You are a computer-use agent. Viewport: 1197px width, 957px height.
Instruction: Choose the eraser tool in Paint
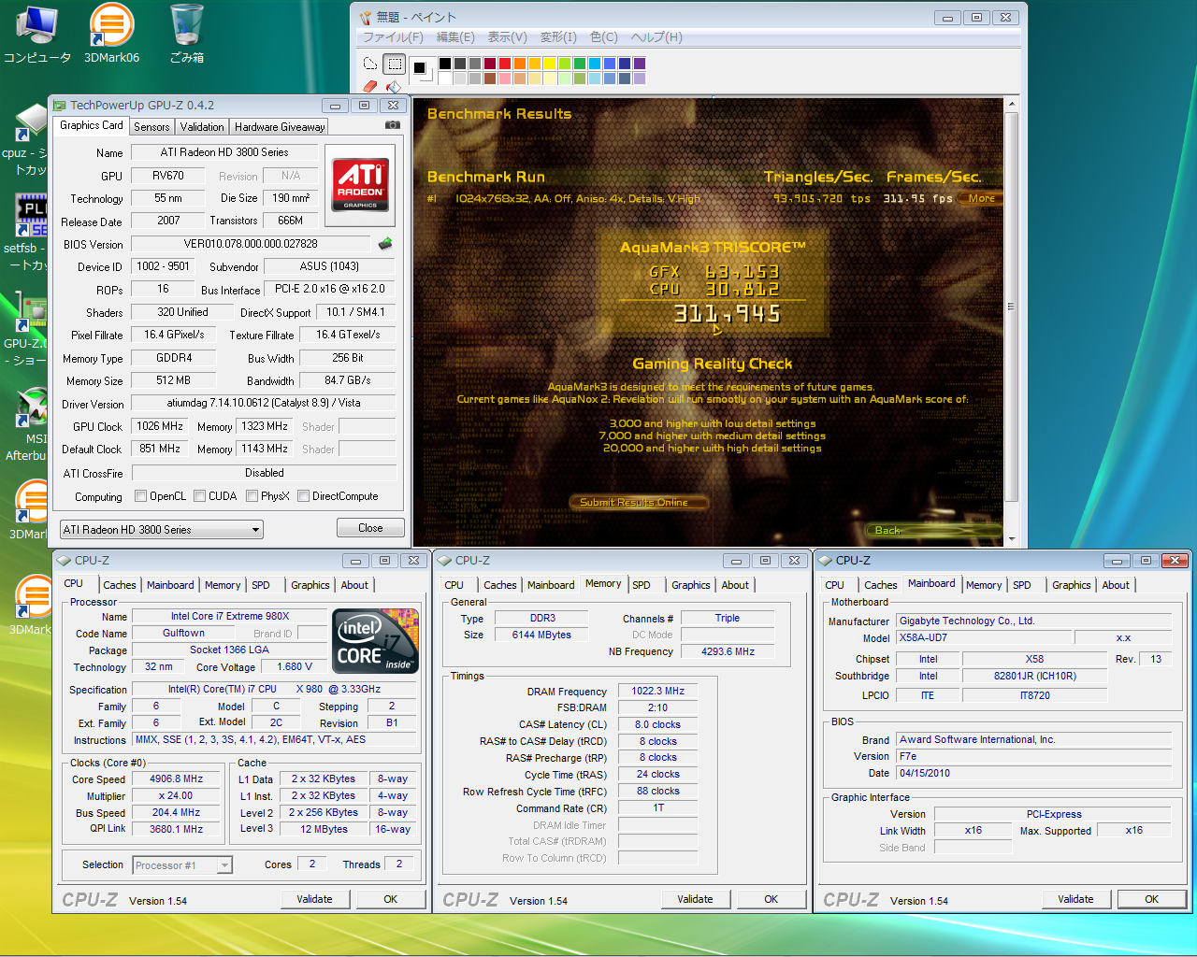(x=370, y=86)
